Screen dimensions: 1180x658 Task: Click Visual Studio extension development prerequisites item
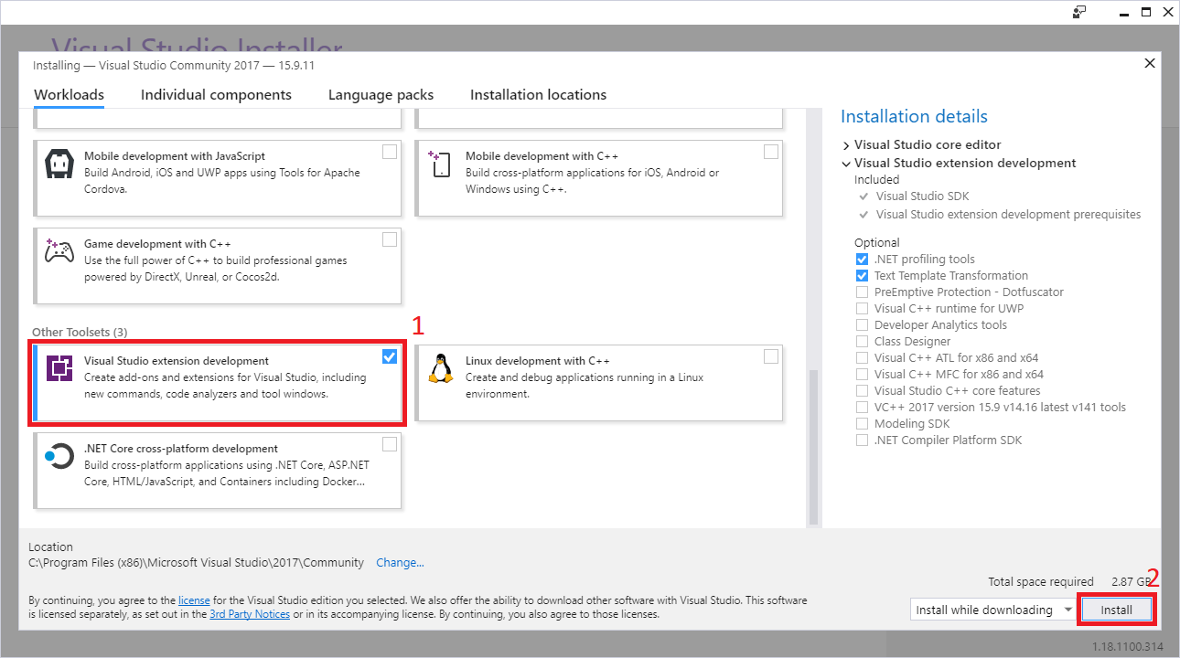click(x=1008, y=215)
